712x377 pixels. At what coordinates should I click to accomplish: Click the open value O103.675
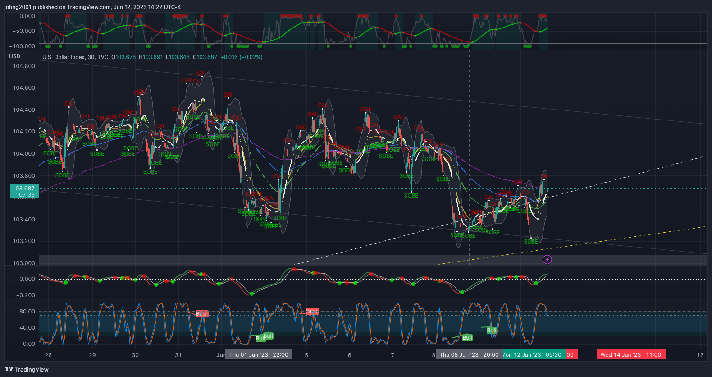tap(123, 57)
